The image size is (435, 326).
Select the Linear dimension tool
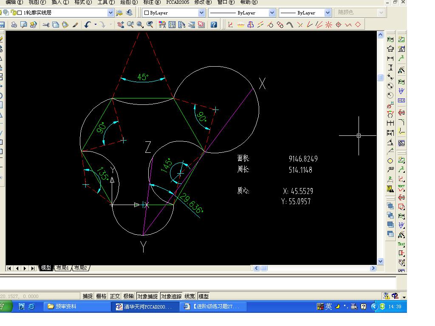390,59
